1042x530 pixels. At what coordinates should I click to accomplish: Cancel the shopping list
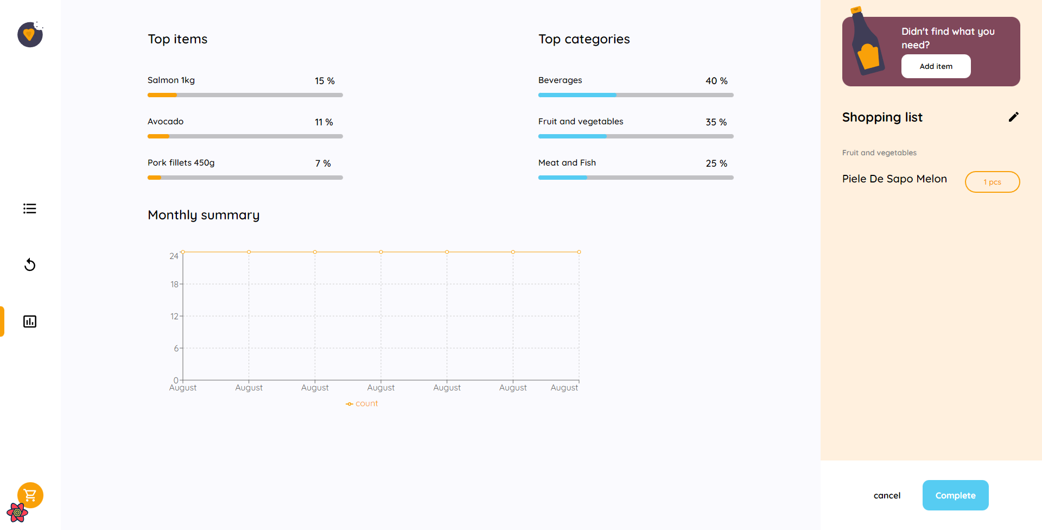[887, 495]
